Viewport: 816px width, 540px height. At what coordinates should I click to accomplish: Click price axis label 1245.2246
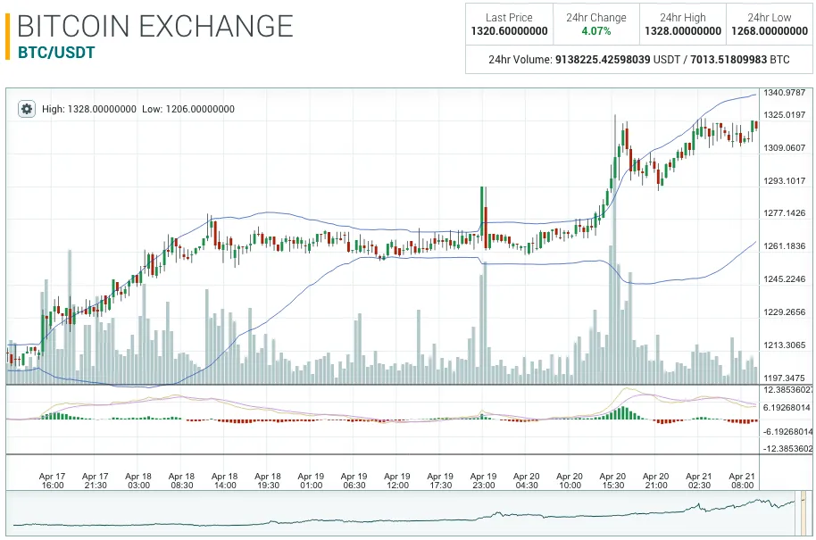pos(784,278)
